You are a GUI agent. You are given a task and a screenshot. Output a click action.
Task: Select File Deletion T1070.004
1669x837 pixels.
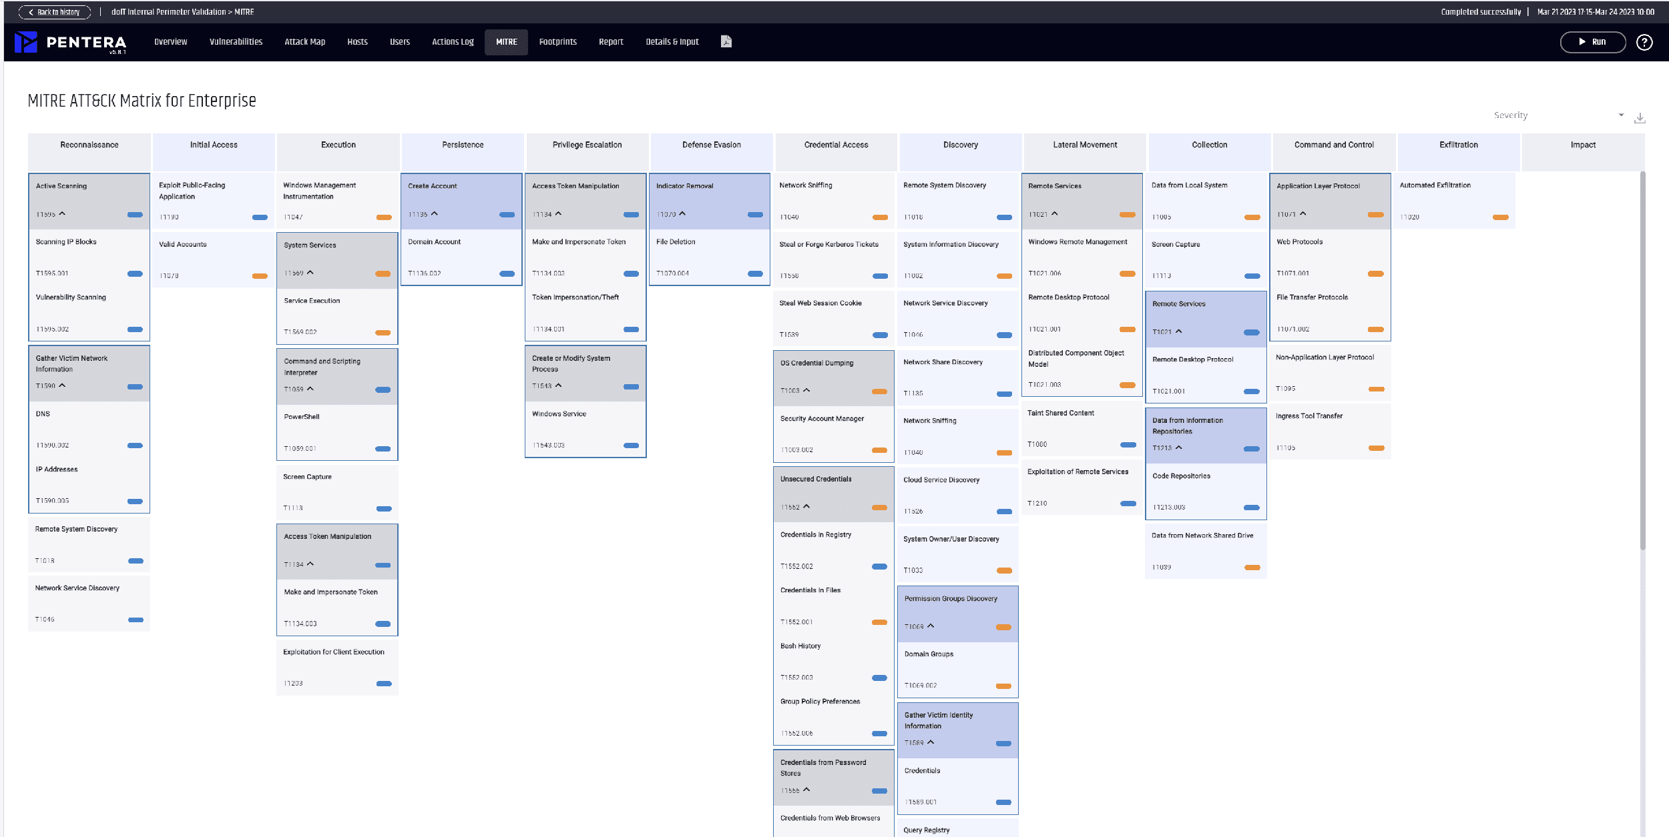click(710, 257)
